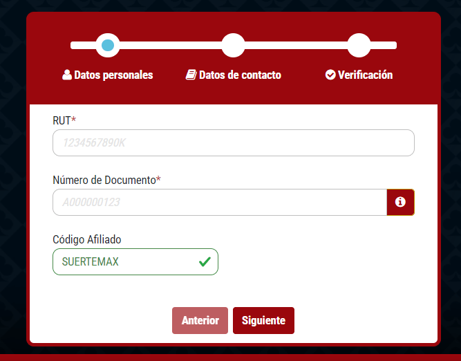Click the RUT input field

(x=234, y=142)
